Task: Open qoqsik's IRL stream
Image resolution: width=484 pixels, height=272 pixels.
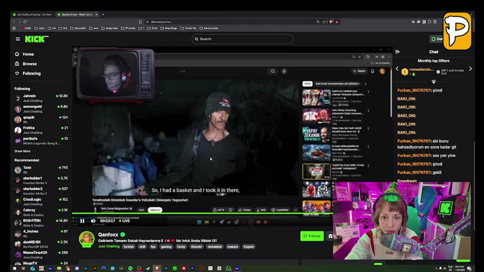Action: point(41,119)
